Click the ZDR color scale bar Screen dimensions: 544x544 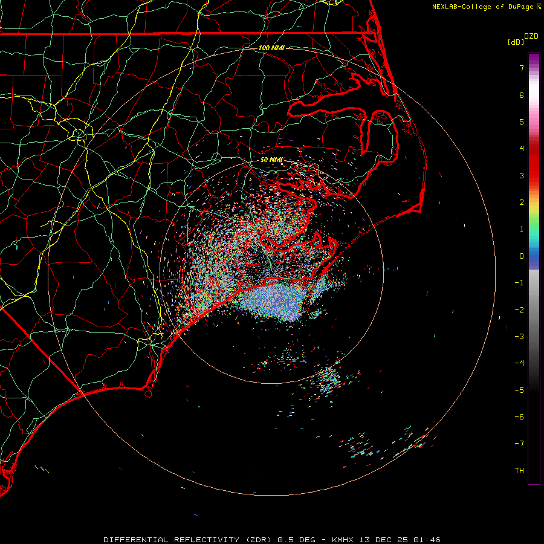pos(534,268)
